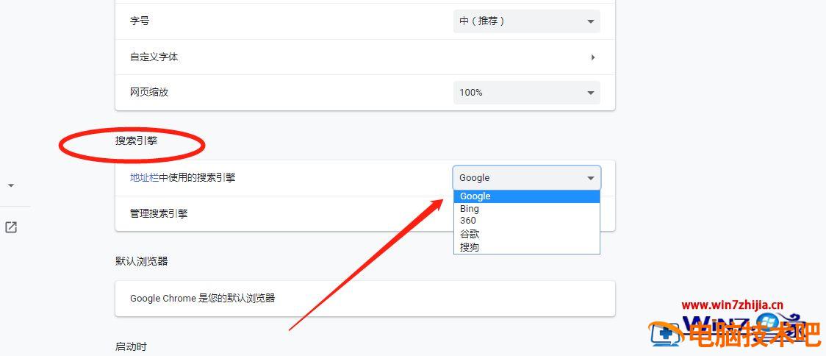Select 搜狗 in the dropdown list

click(x=526, y=246)
